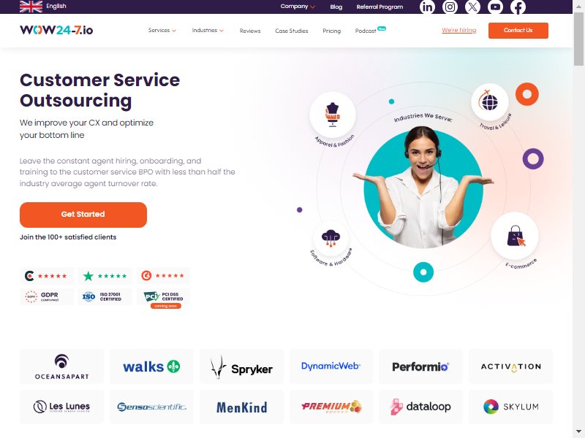Follow the We're hiring link
The image size is (585, 438).
click(459, 30)
